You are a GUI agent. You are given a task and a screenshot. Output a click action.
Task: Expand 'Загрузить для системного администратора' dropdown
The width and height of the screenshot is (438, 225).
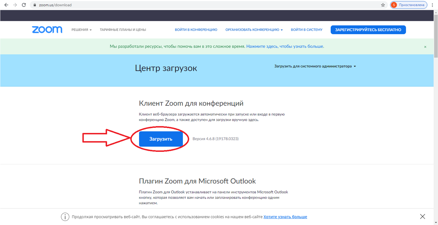(x=315, y=66)
